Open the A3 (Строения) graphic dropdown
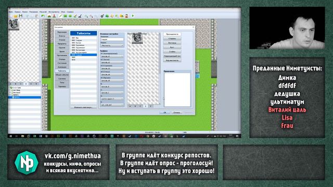333x187 pixels. (x=112, y=69)
